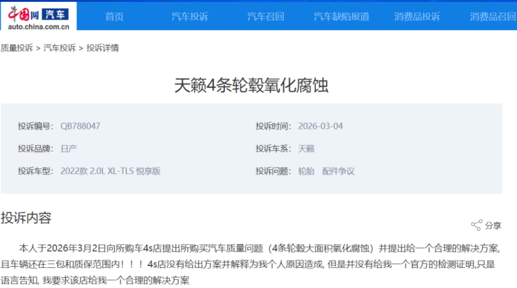Click the 质量投诉 breadcrumb link
Viewport: 517px width, 288px height.
pyautogui.click(x=17, y=48)
